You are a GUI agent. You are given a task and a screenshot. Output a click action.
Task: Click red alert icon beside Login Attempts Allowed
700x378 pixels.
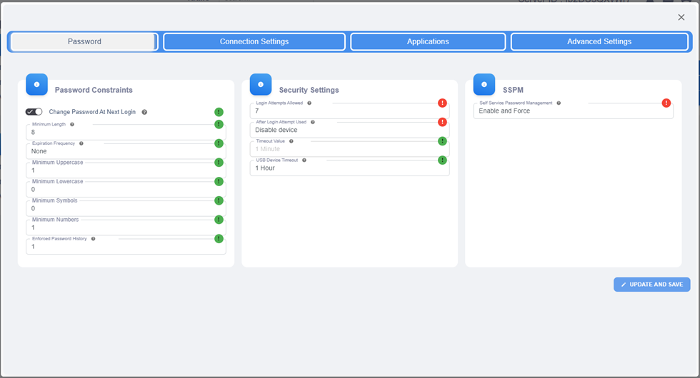pyautogui.click(x=442, y=103)
